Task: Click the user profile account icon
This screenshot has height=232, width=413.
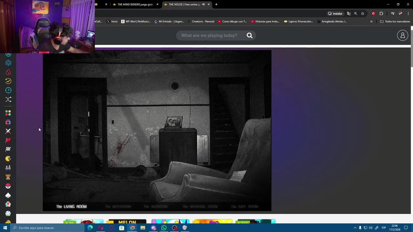Action: pos(403,35)
